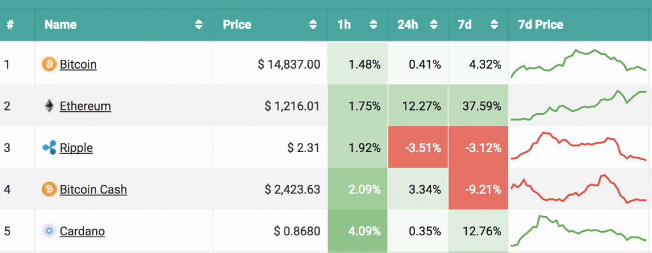Select Ethereum price $ 1,216.01
The height and width of the screenshot is (253, 652).
292,106
